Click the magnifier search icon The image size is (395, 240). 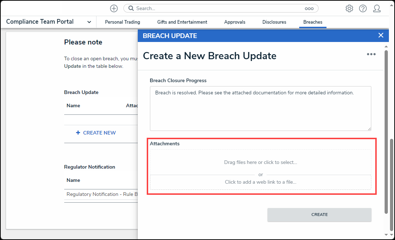click(131, 8)
